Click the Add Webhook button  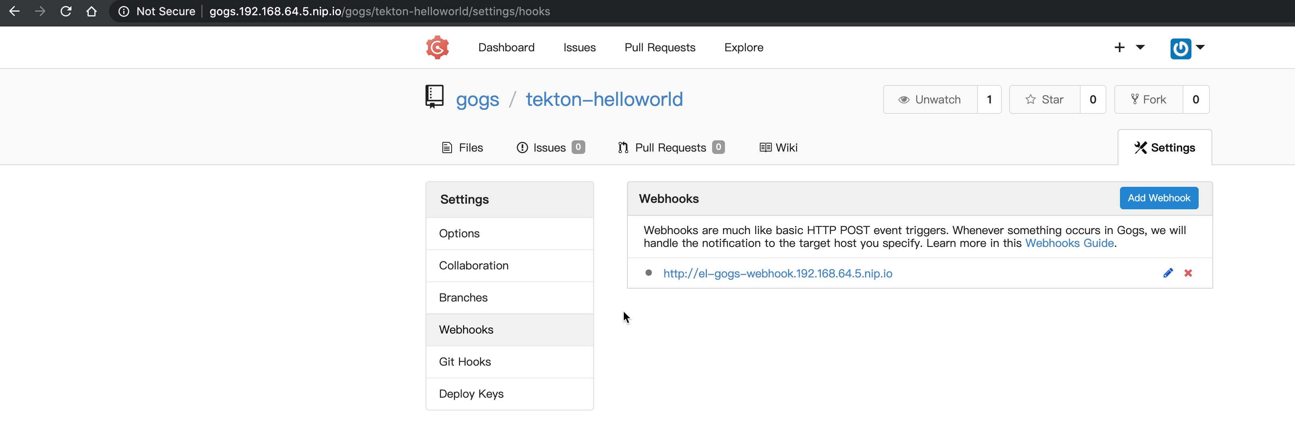click(1159, 198)
